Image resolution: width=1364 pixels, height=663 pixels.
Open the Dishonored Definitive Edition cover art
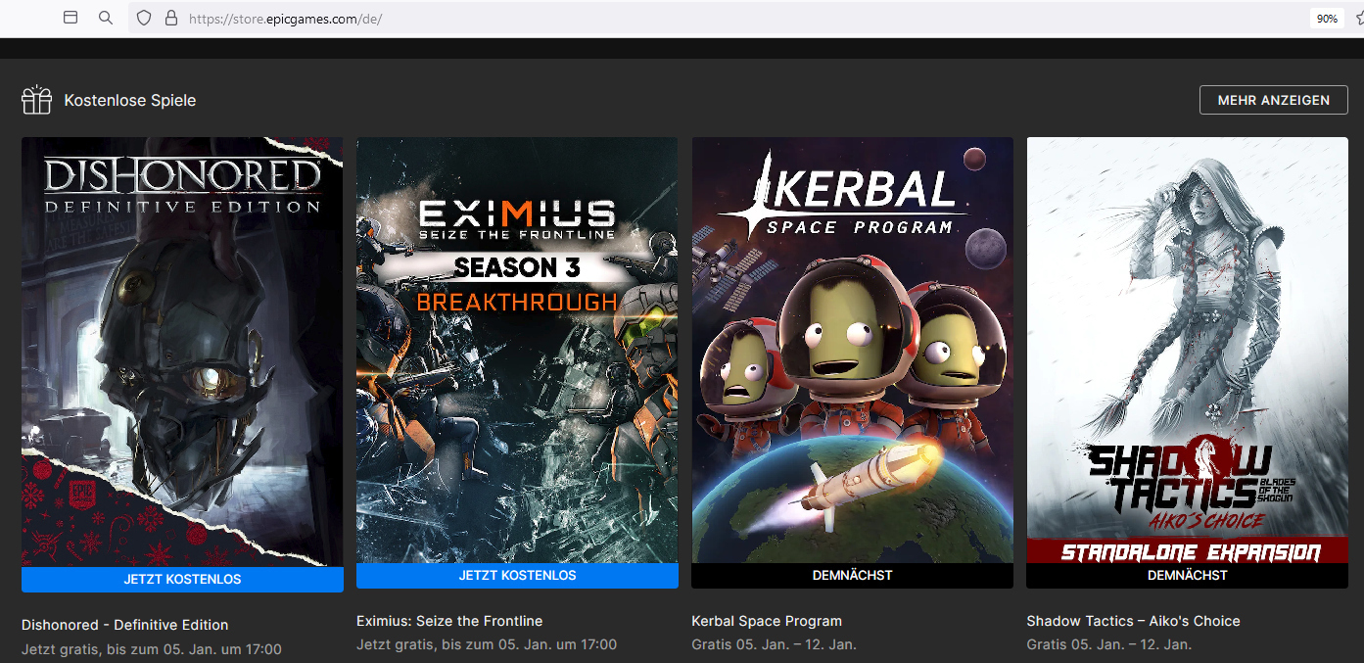point(182,352)
